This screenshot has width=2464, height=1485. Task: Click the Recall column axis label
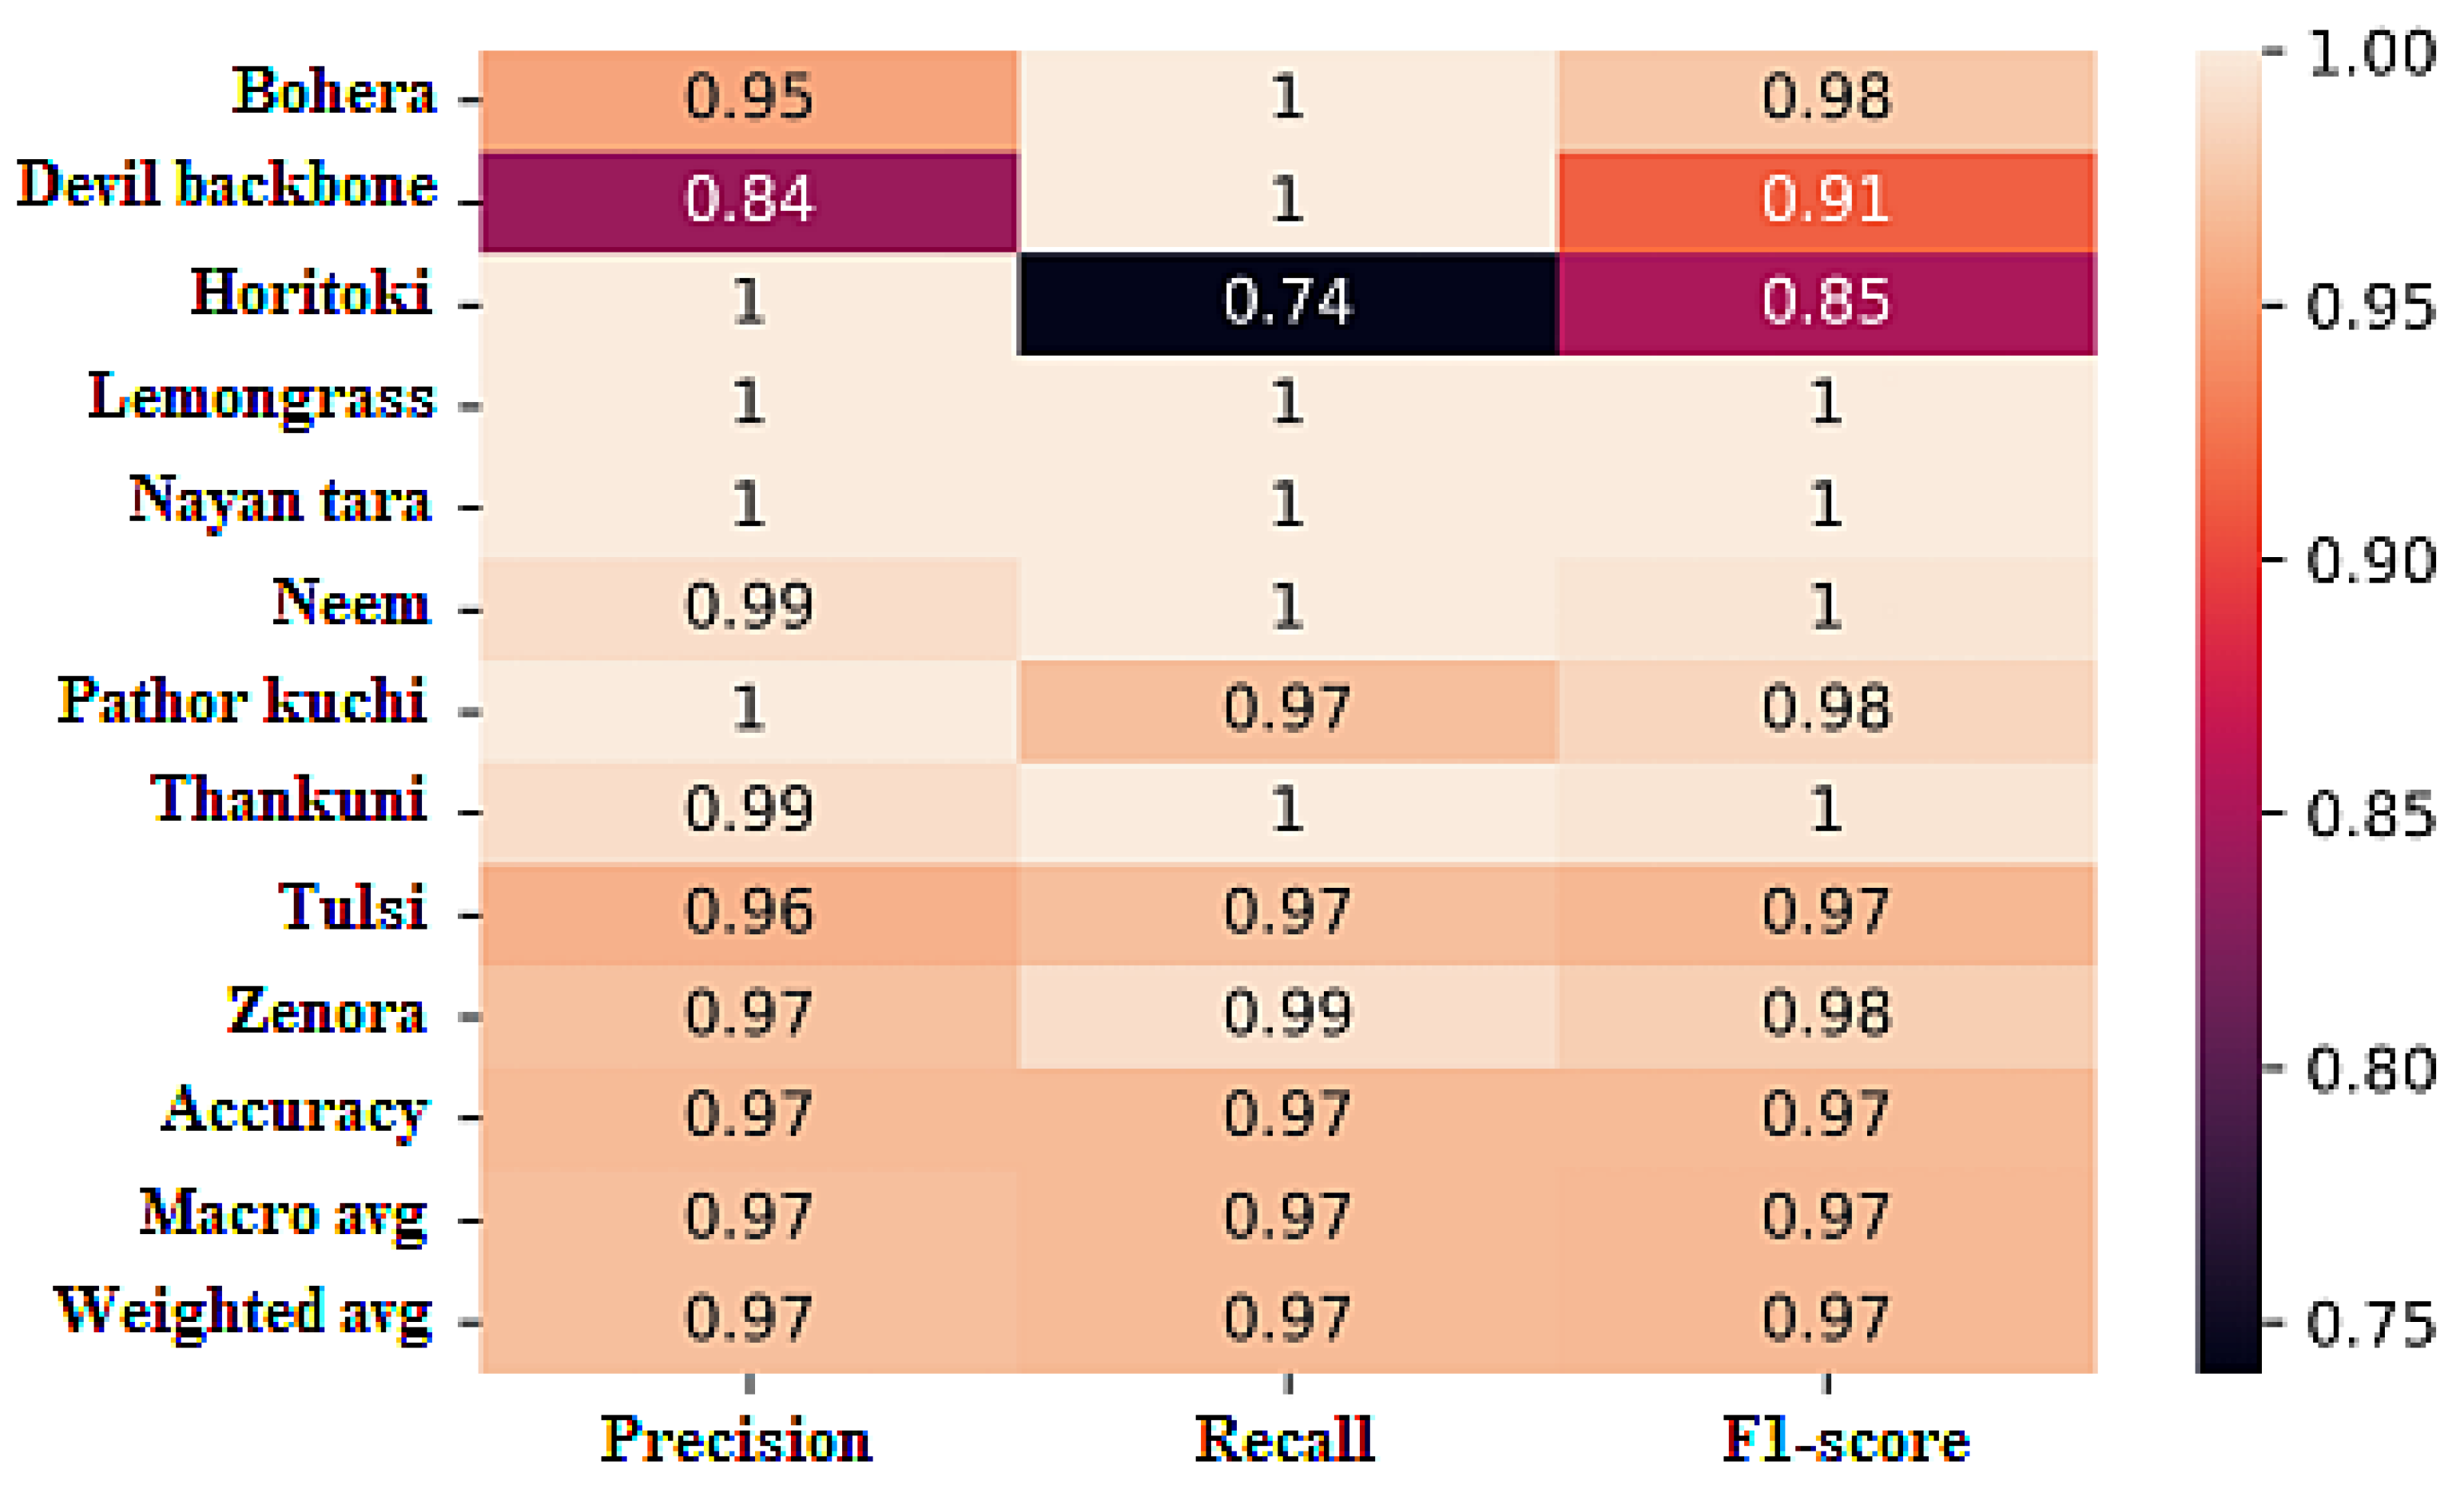click(1285, 1441)
